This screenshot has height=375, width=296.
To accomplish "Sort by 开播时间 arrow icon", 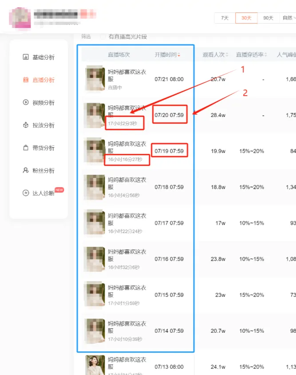I will (x=179, y=55).
